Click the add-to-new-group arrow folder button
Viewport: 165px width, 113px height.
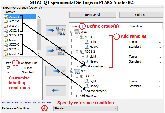[56, 31]
